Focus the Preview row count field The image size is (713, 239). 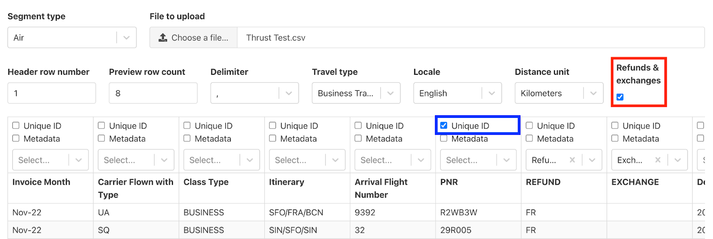(x=153, y=93)
